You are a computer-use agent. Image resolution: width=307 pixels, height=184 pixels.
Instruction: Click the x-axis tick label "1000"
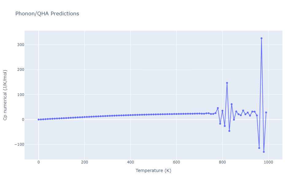[268, 162]
